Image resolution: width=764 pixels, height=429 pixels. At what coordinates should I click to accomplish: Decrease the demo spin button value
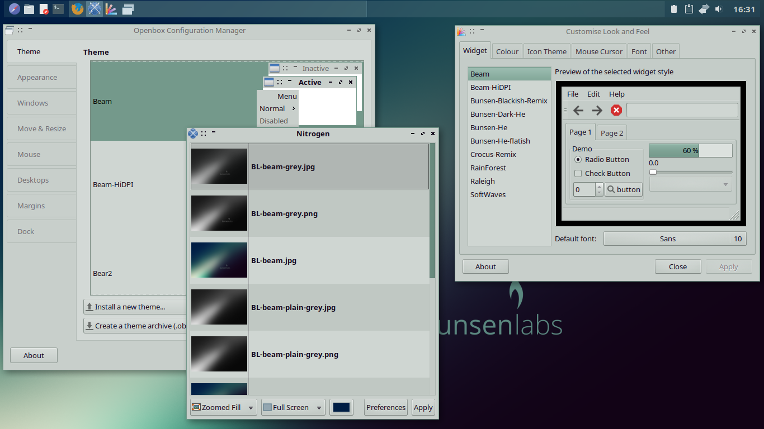point(599,193)
